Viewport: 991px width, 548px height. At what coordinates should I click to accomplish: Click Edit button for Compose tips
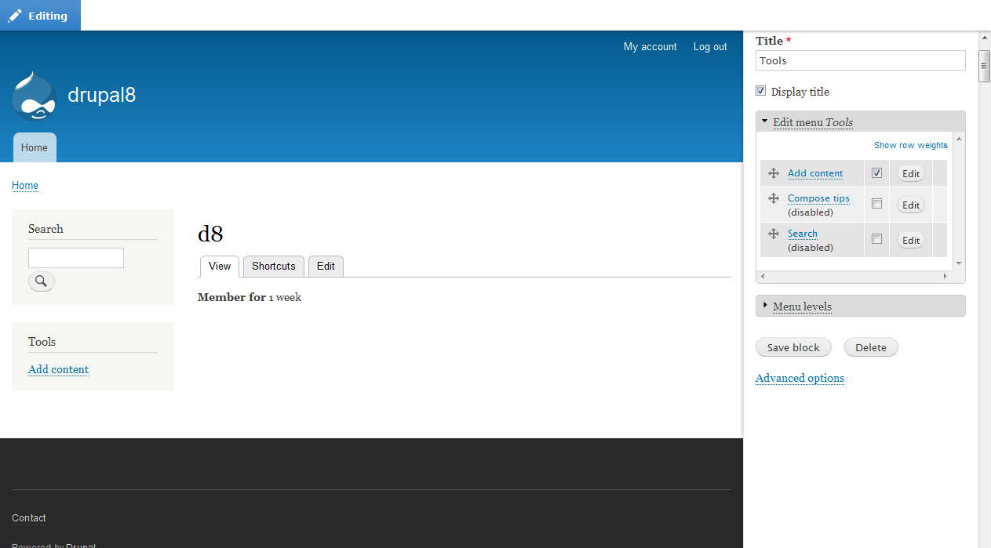point(910,205)
